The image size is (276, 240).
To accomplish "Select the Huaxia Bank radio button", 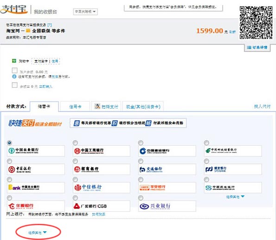I will pyautogui.click(x=9, y=198).
